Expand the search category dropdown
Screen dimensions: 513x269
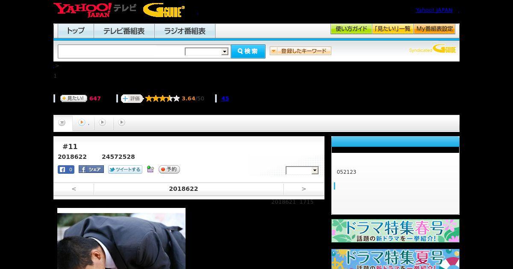pos(206,52)
